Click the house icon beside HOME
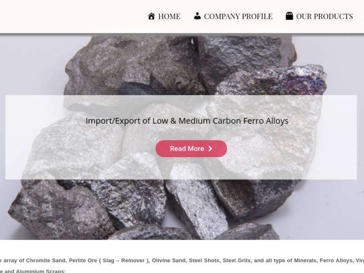The image size is (364, 273). pos(152,16)
